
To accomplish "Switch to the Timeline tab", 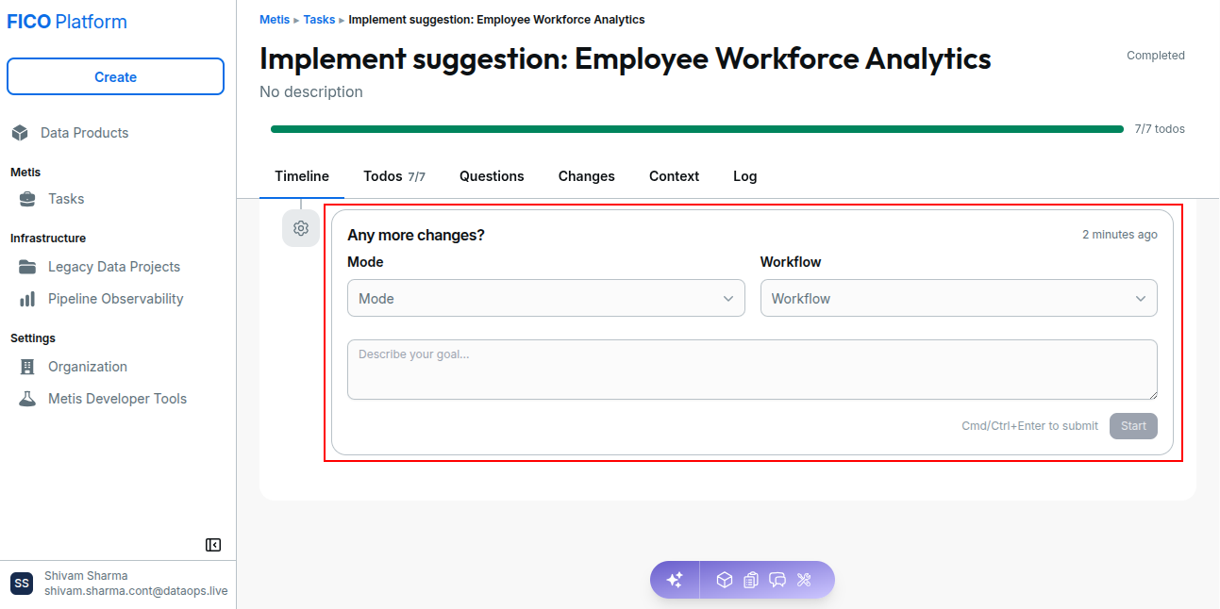I will [302, 176].
